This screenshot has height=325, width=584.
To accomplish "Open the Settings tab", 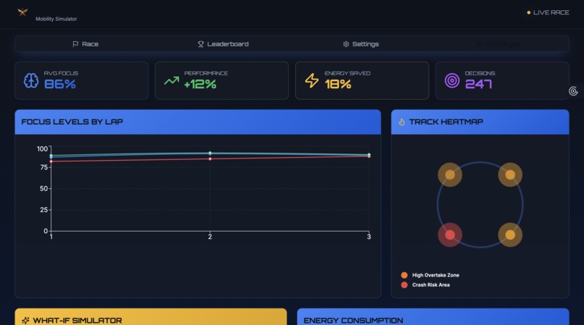I will [x=361, y=44].
